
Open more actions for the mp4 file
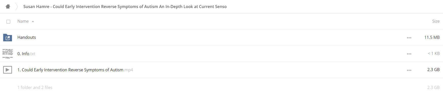pyautogui.click(x=409, y=70)
